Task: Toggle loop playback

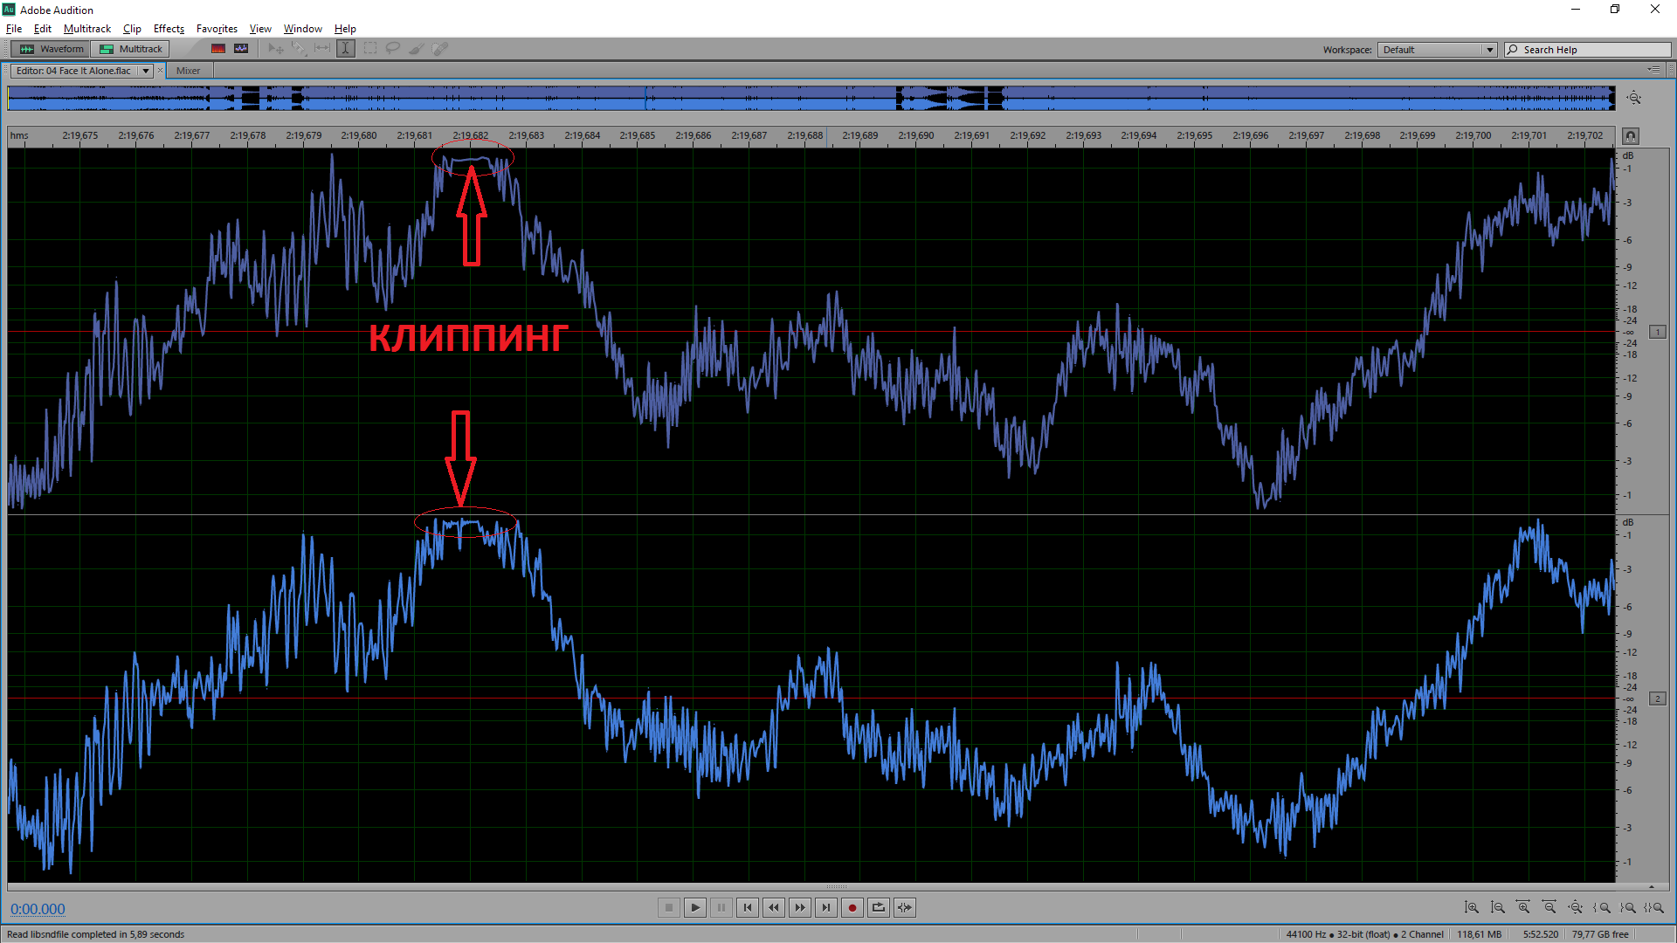Action: coord(879,908)
